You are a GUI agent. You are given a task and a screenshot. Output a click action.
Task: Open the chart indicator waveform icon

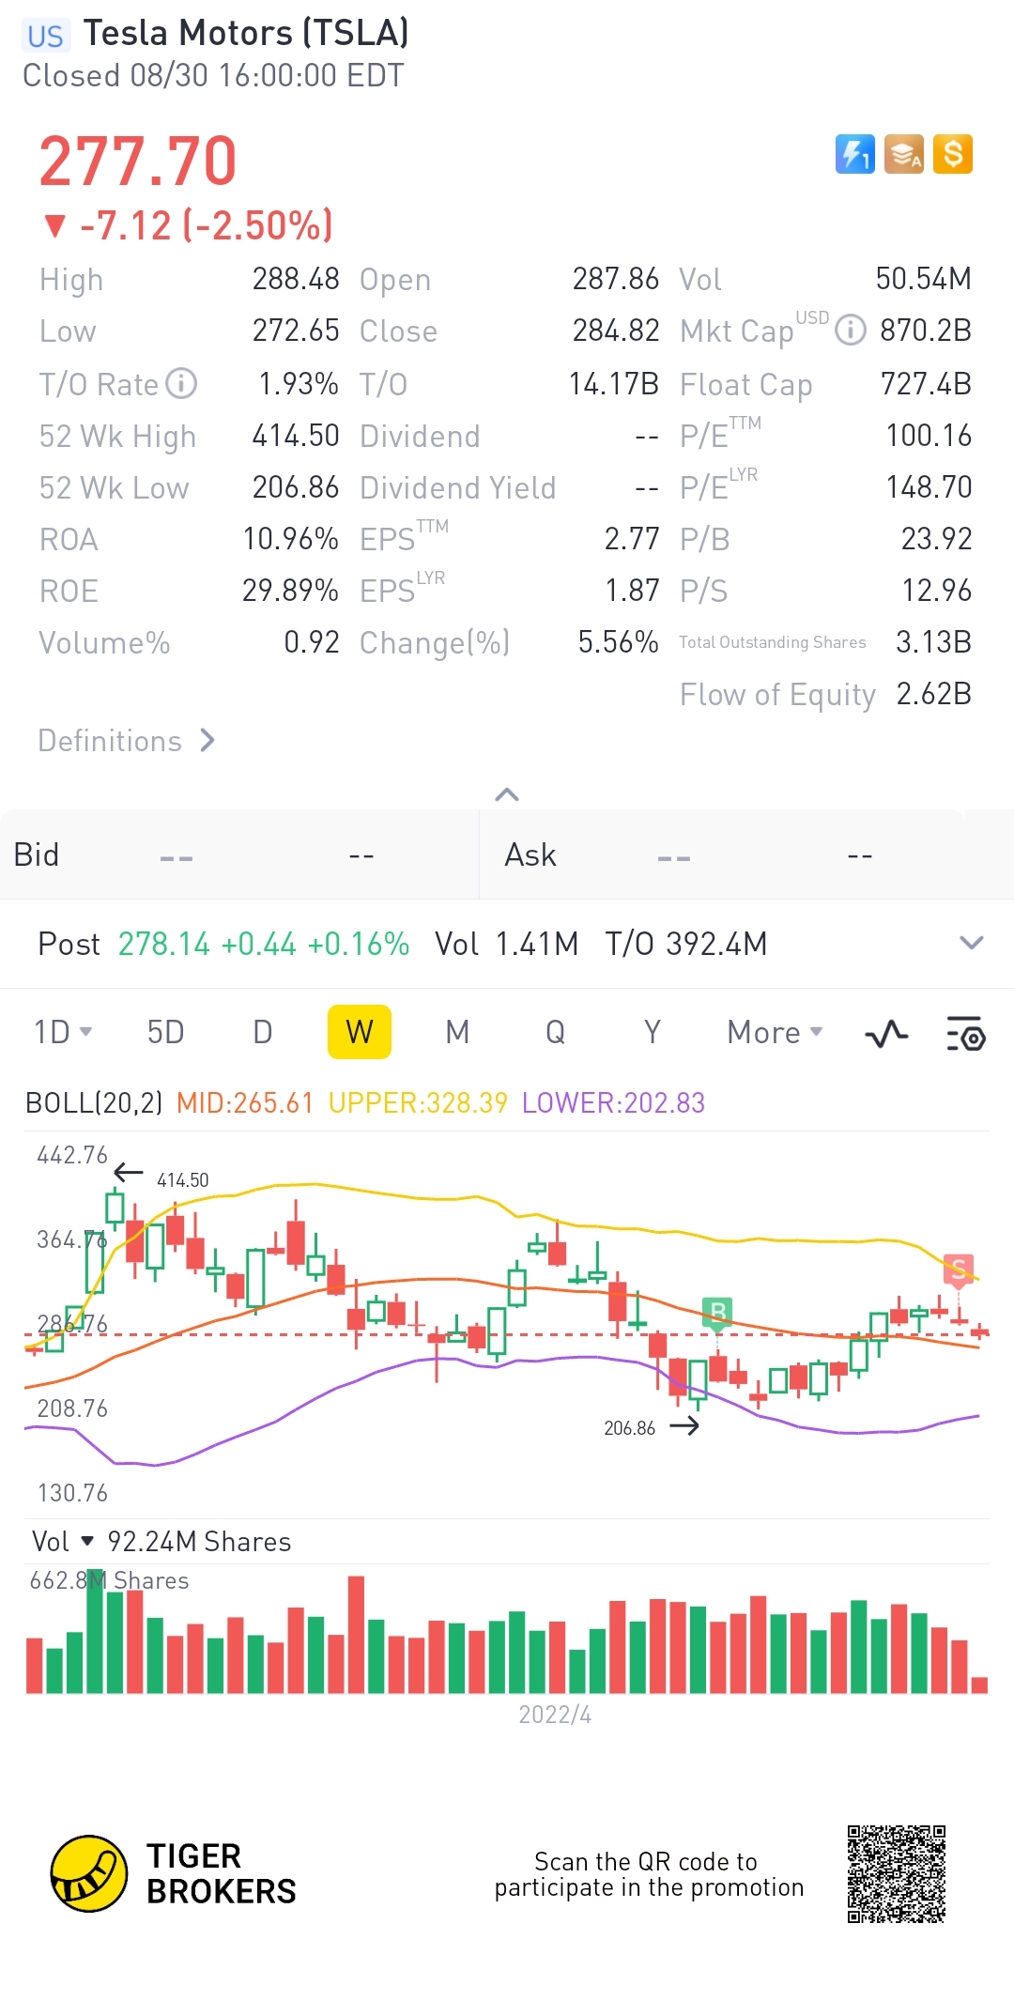tap(886, 1034)
